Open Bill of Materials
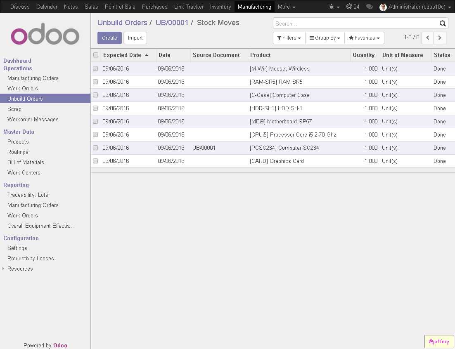 tap(26, 162)
